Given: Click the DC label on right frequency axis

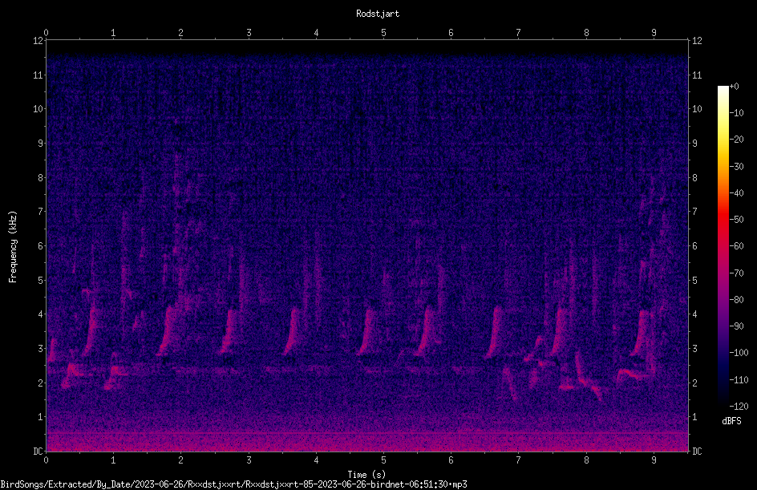Looking at the screenshot, I should coord(697,452).
